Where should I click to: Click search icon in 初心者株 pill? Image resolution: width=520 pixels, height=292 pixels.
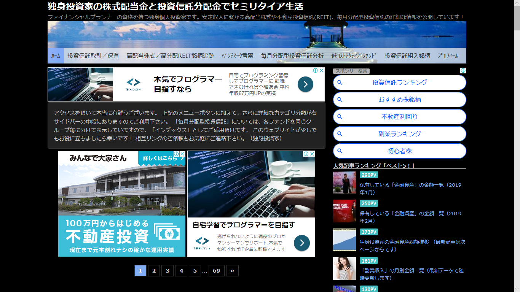coord(340,151)
